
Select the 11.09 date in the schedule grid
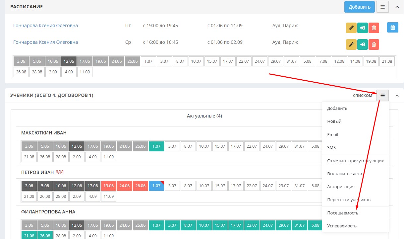tap(85, 72)
